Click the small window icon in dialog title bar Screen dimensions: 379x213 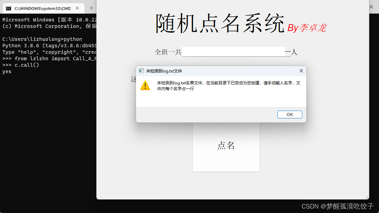[x=141, y=71]
